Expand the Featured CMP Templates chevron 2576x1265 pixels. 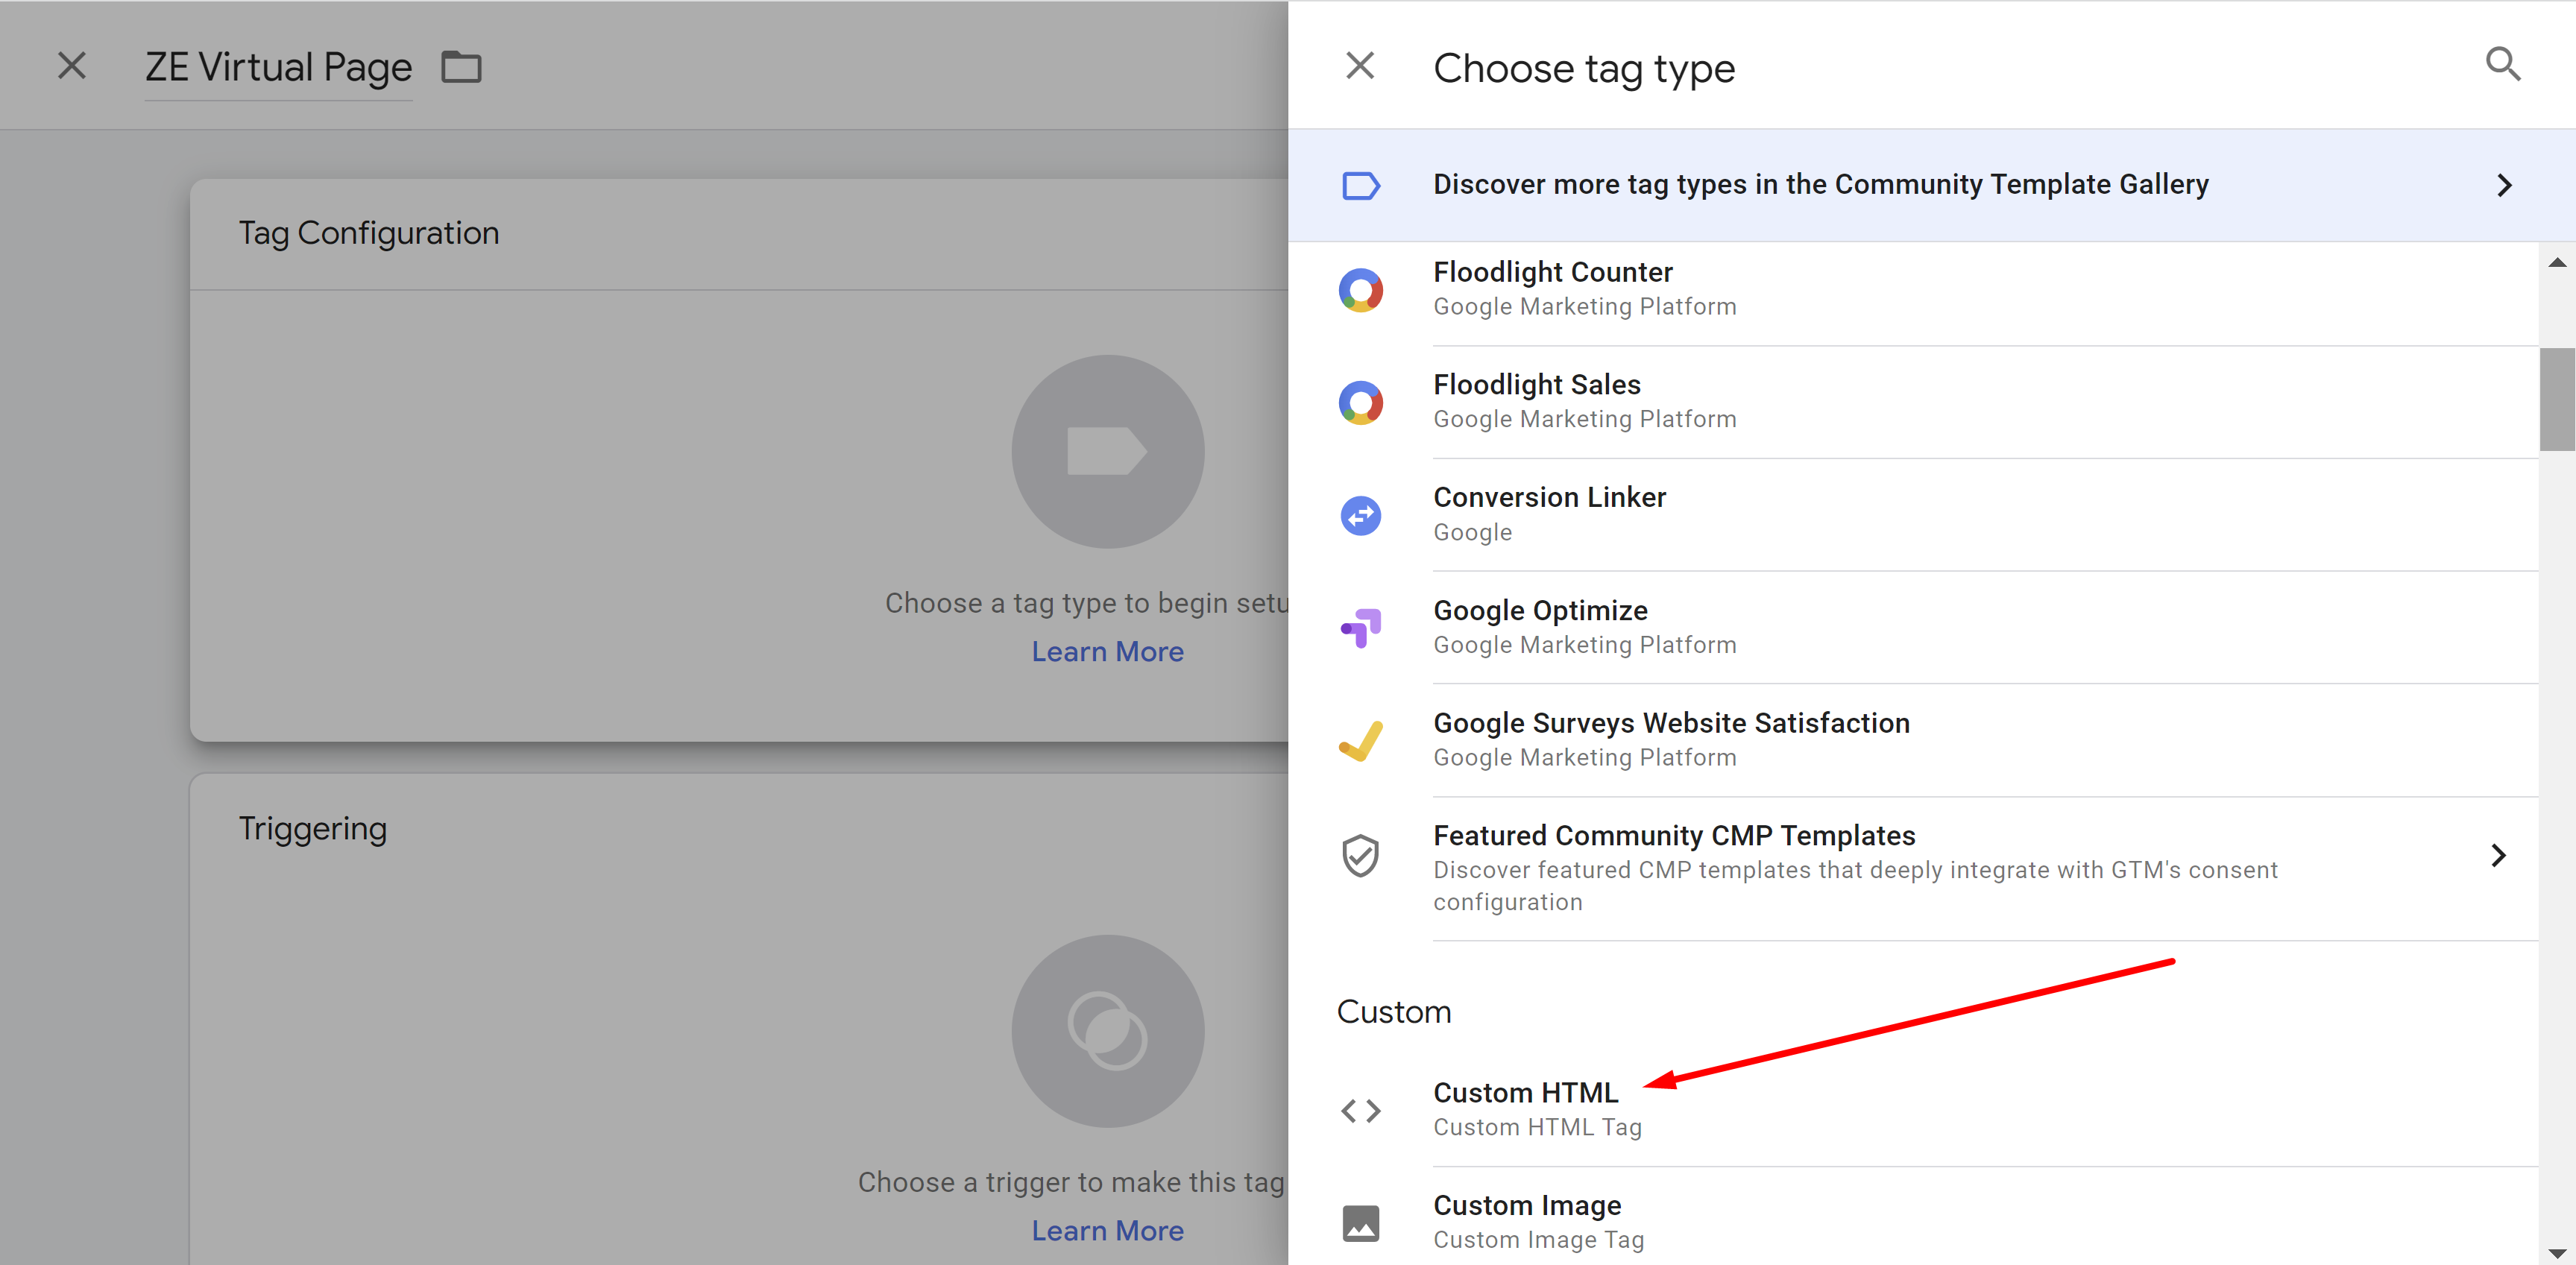(2499, 856)
